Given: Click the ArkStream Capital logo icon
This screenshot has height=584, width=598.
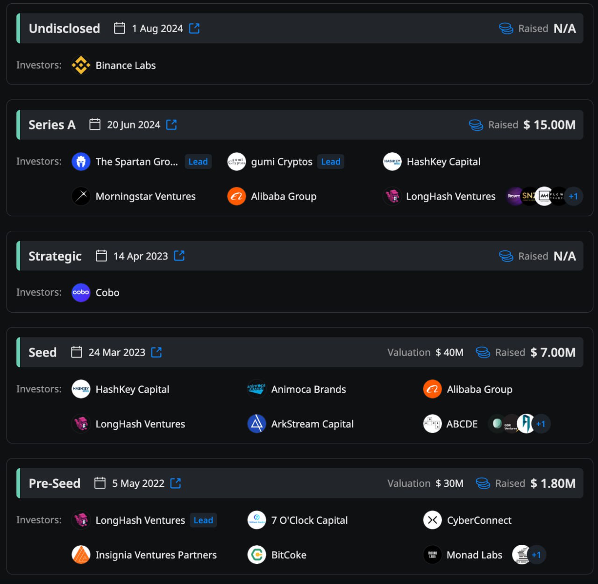Looking at the screenshot, I should (x=256, y=424).
